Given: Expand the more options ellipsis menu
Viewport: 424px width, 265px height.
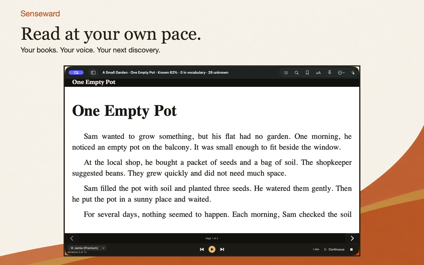Looking at the screenshot, I should pos(341,73).
